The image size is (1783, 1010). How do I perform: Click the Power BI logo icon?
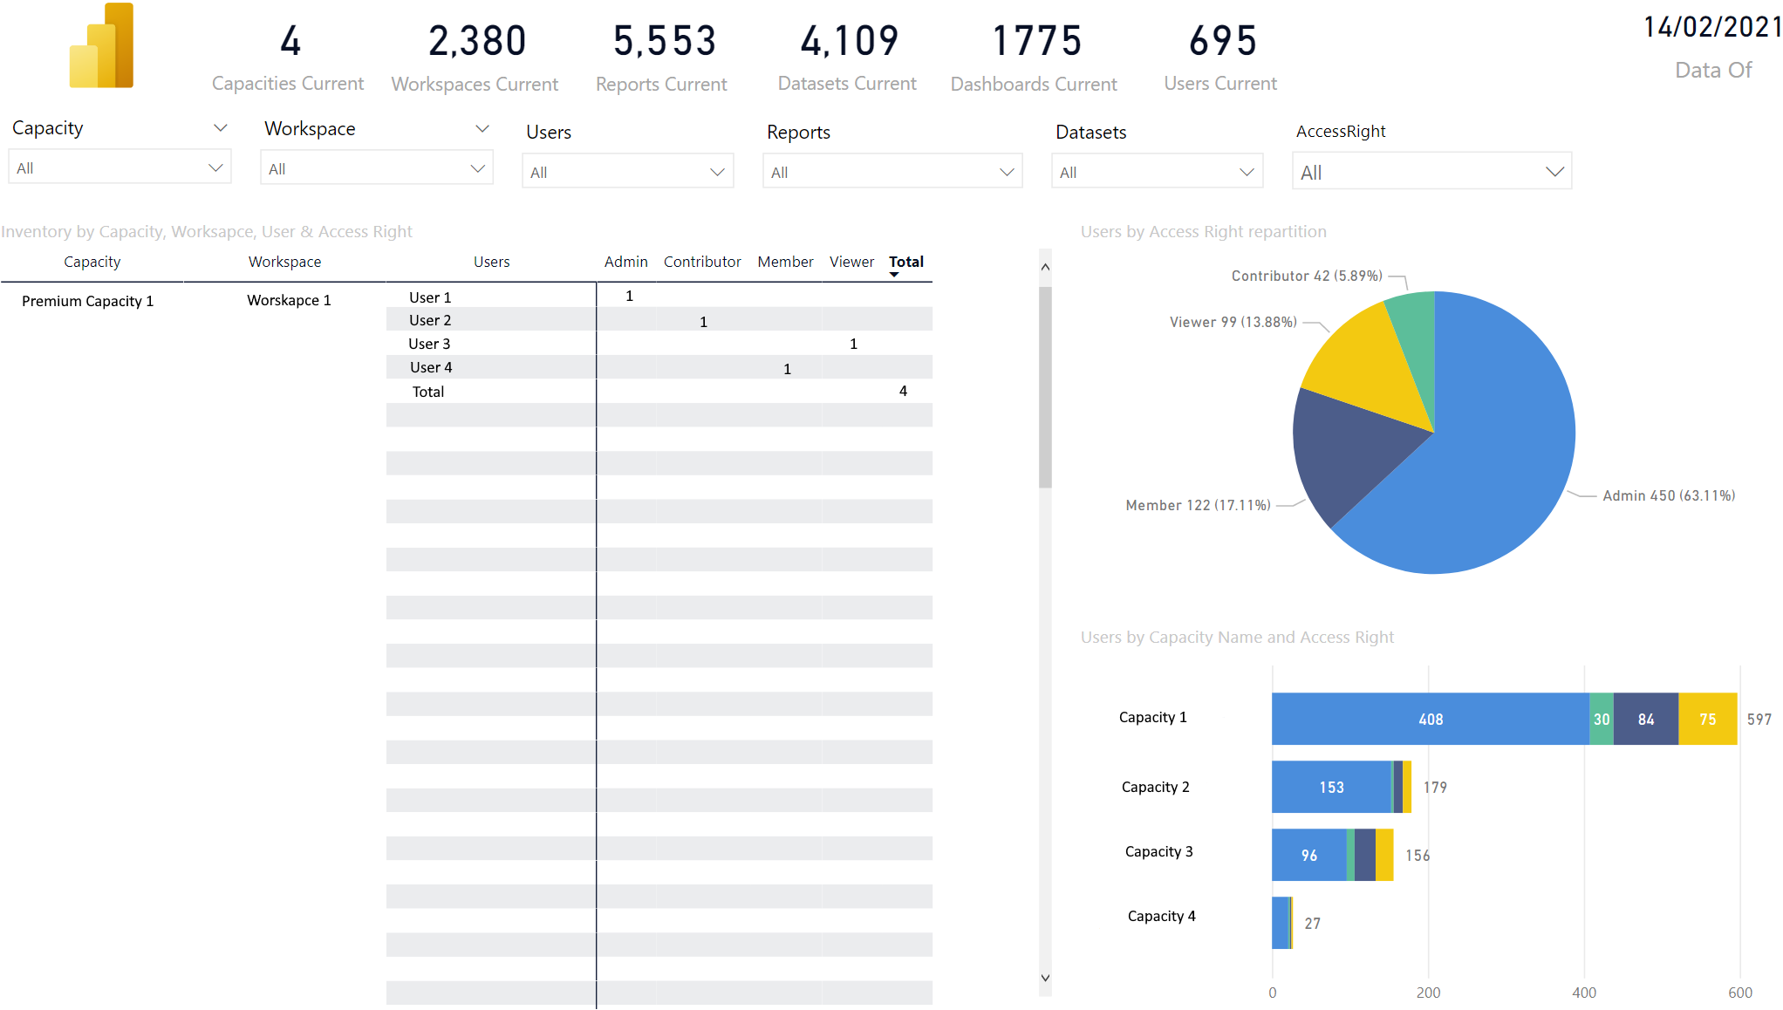click(x=101, y=45)
